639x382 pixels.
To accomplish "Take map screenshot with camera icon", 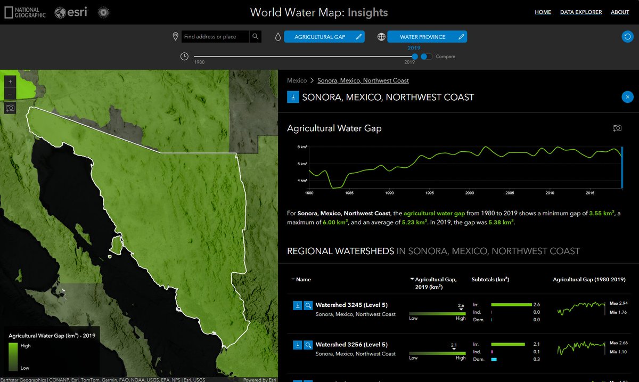I will 10,108.
